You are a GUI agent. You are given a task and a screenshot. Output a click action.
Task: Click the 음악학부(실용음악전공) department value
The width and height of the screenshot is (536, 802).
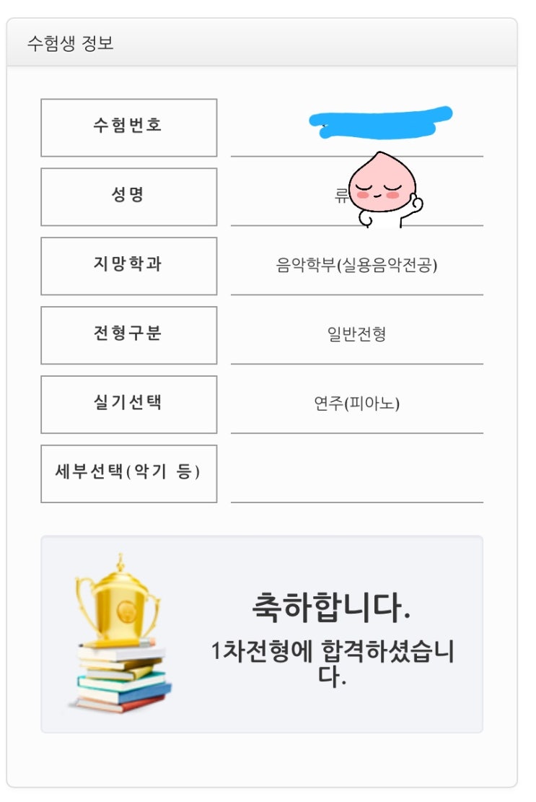pos(356,266)
